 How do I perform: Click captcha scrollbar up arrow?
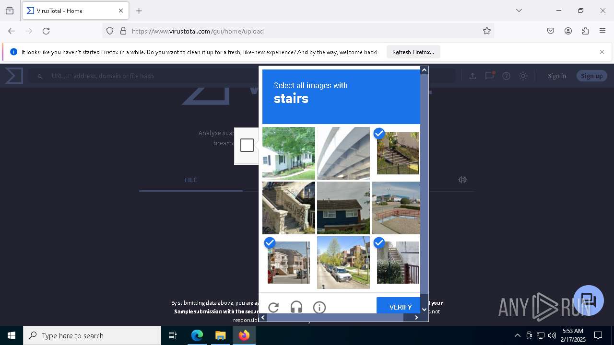pyautogui.click(x=424, y=70)
